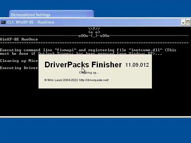The image size is (191, 143).
Task: Click the "WinXP-BE RunOnce" console line
Action: pos(19,39)
